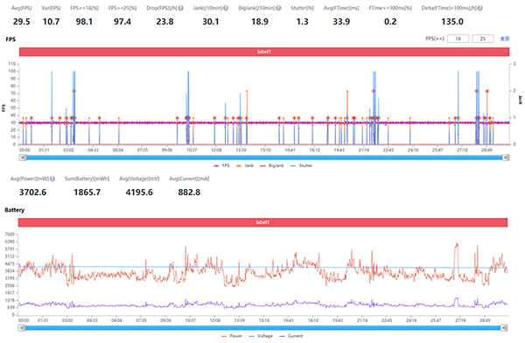The image size is (525, 343).
Task: Click BigJank value 18.9
Action: tap(260, 22)
